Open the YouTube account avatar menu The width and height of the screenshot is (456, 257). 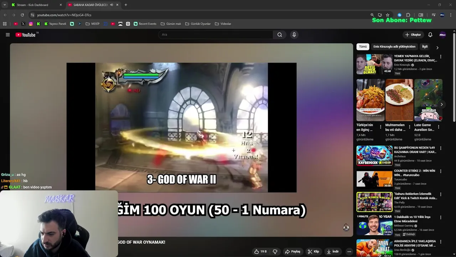pyautogui.click(x=442, y=35)
